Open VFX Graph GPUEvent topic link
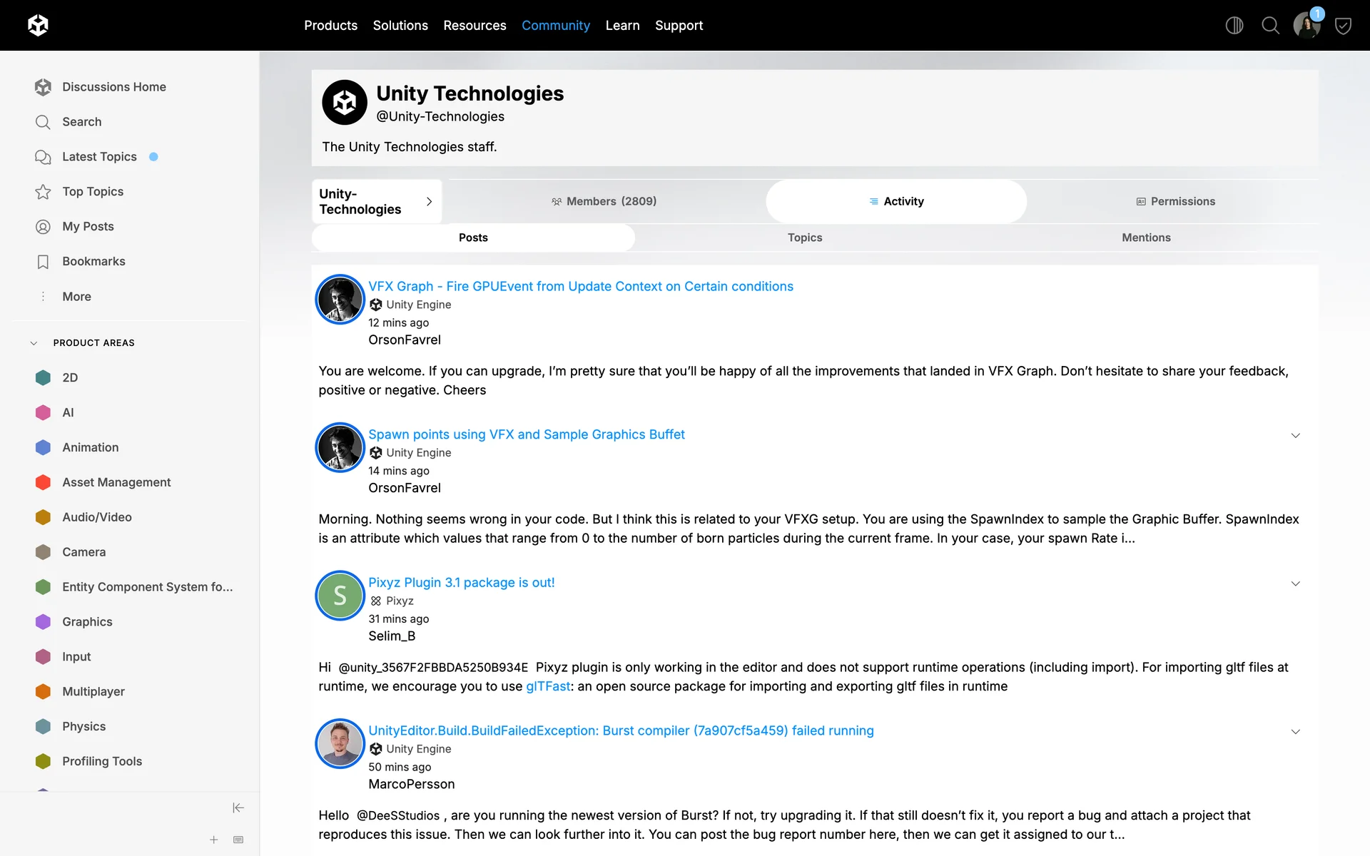1370x856 pixels. click(580, 286)
